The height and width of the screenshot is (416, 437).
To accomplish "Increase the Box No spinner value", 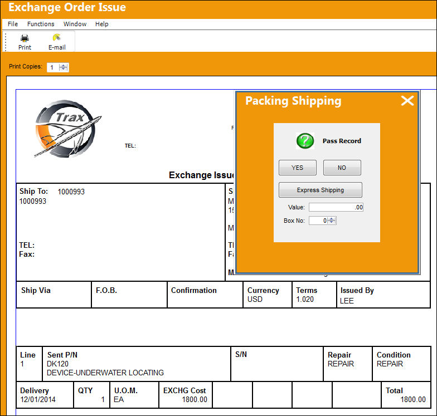I will coord(331,219).
